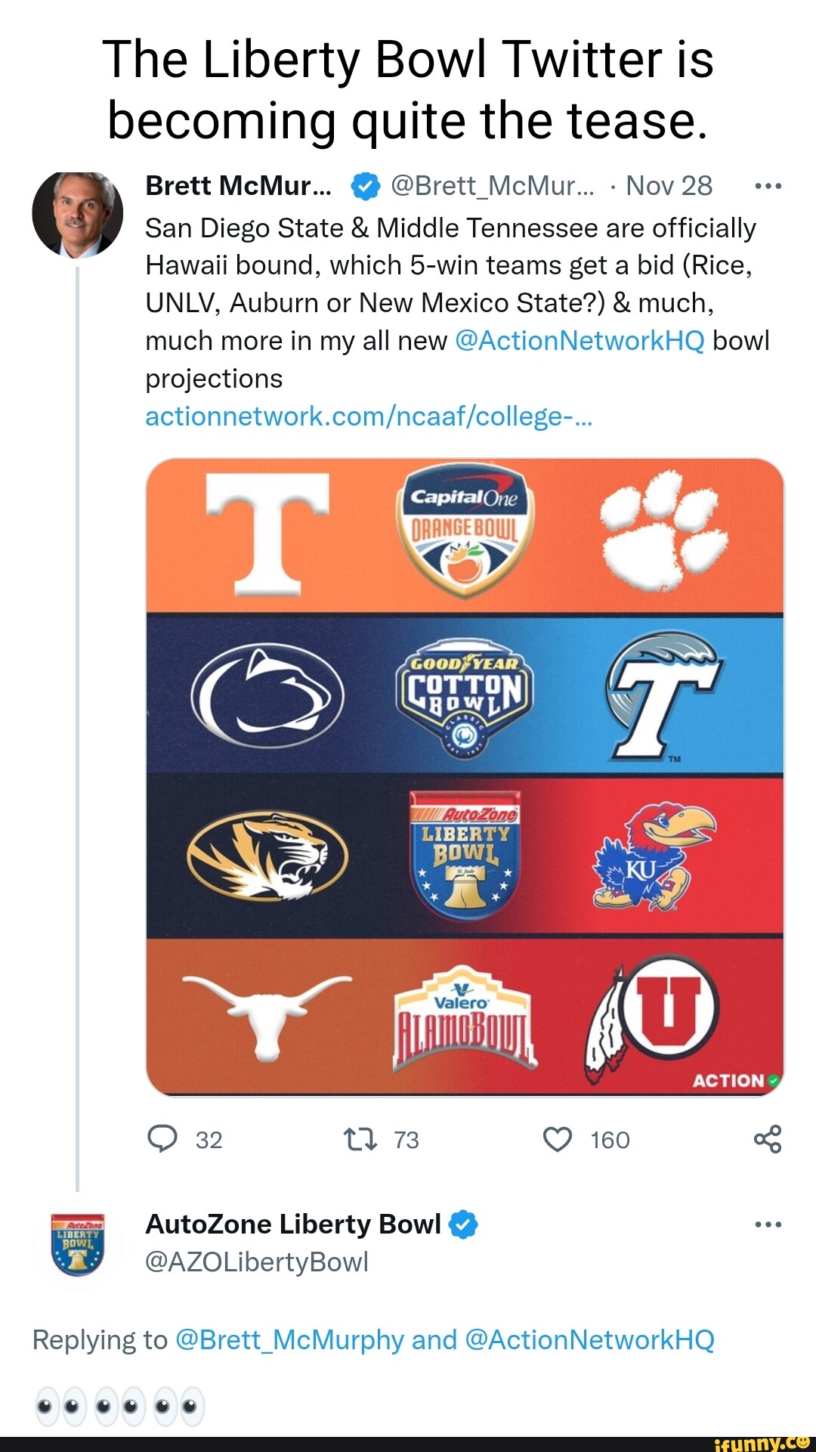Open @ActionNetworkHQ in the replying-to line

coord(589,1339)
